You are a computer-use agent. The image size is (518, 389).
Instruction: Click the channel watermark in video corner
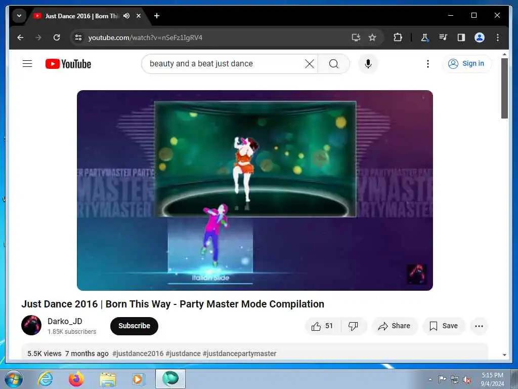tap(417, 274)
